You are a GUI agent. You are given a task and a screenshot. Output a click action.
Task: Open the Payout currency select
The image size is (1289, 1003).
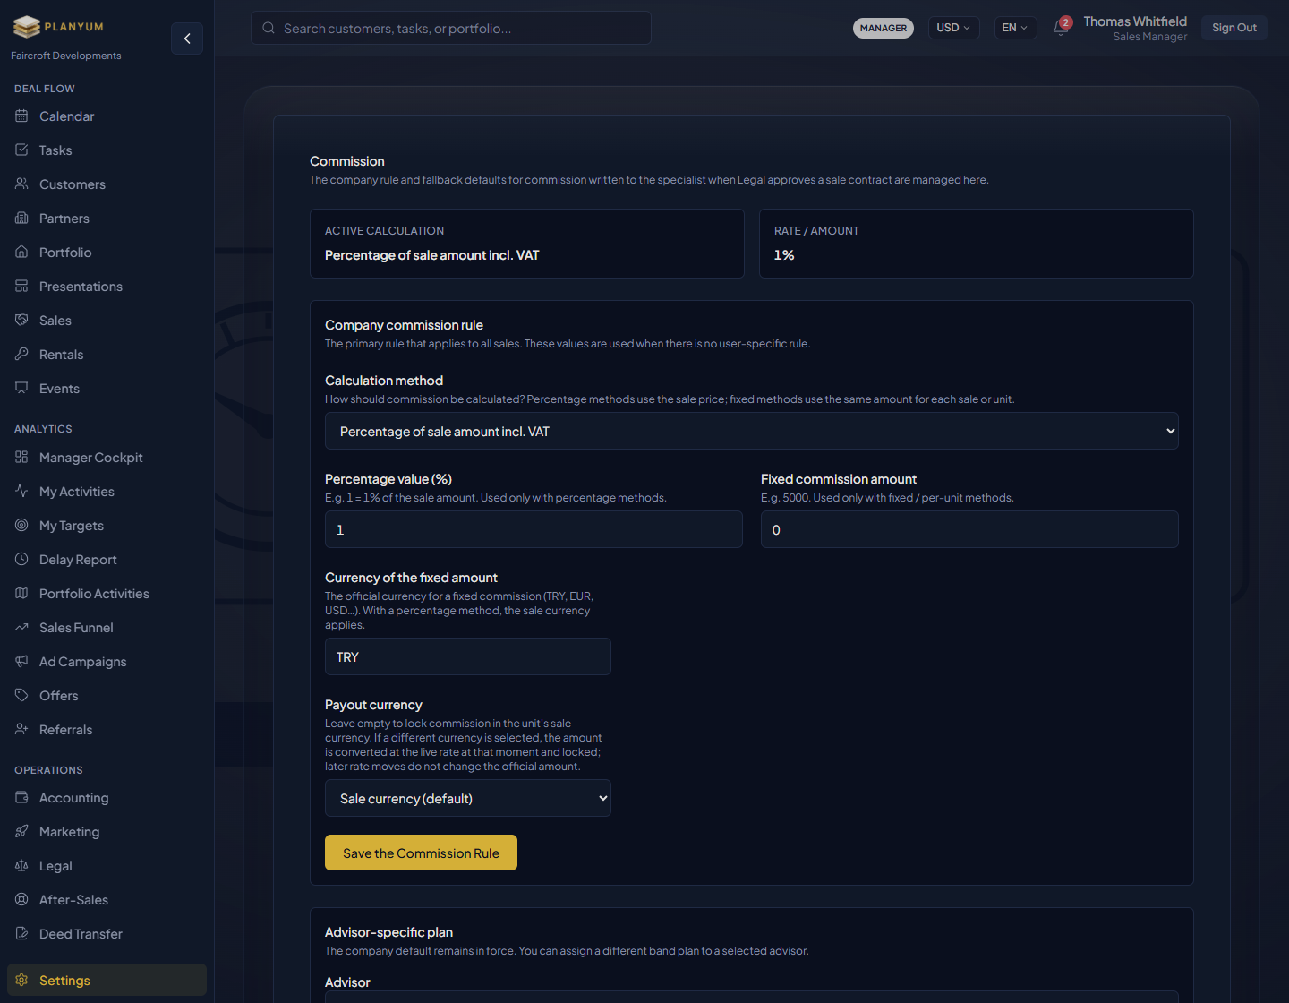click(467, 799)
